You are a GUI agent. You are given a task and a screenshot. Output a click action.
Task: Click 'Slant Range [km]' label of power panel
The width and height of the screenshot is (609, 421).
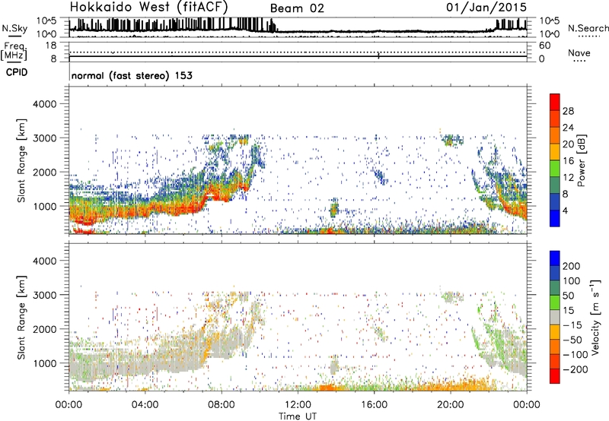click(21, 160)
